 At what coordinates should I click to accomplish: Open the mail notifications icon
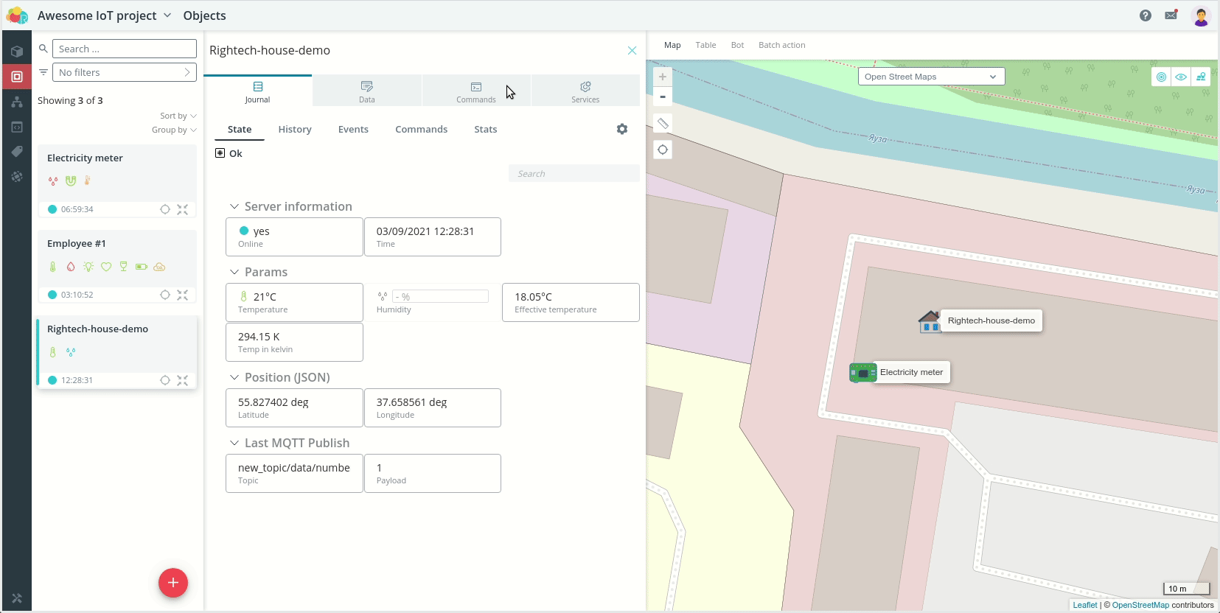[1171, 15]
